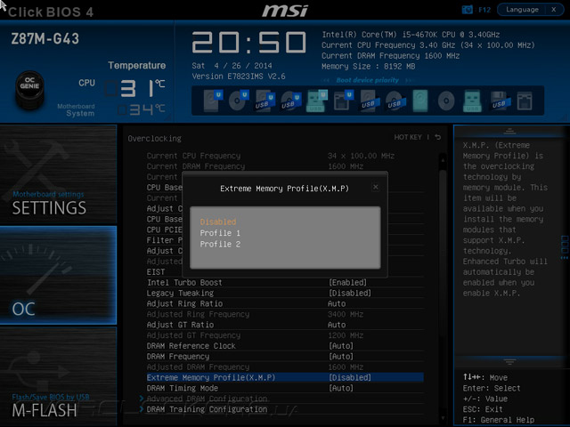Screen dimensions: 570x427
Task: Select the Adjust Ring Ratio Auto field
Action: point(337,303)
